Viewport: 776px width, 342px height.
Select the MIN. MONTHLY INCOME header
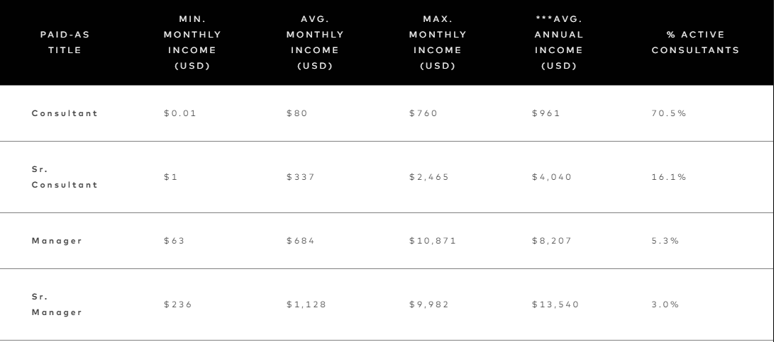point(192,42)
